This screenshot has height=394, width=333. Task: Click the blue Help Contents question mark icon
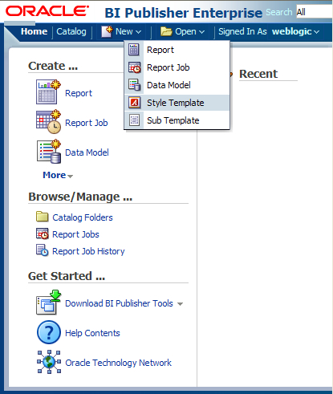click(x=48, y=332)
